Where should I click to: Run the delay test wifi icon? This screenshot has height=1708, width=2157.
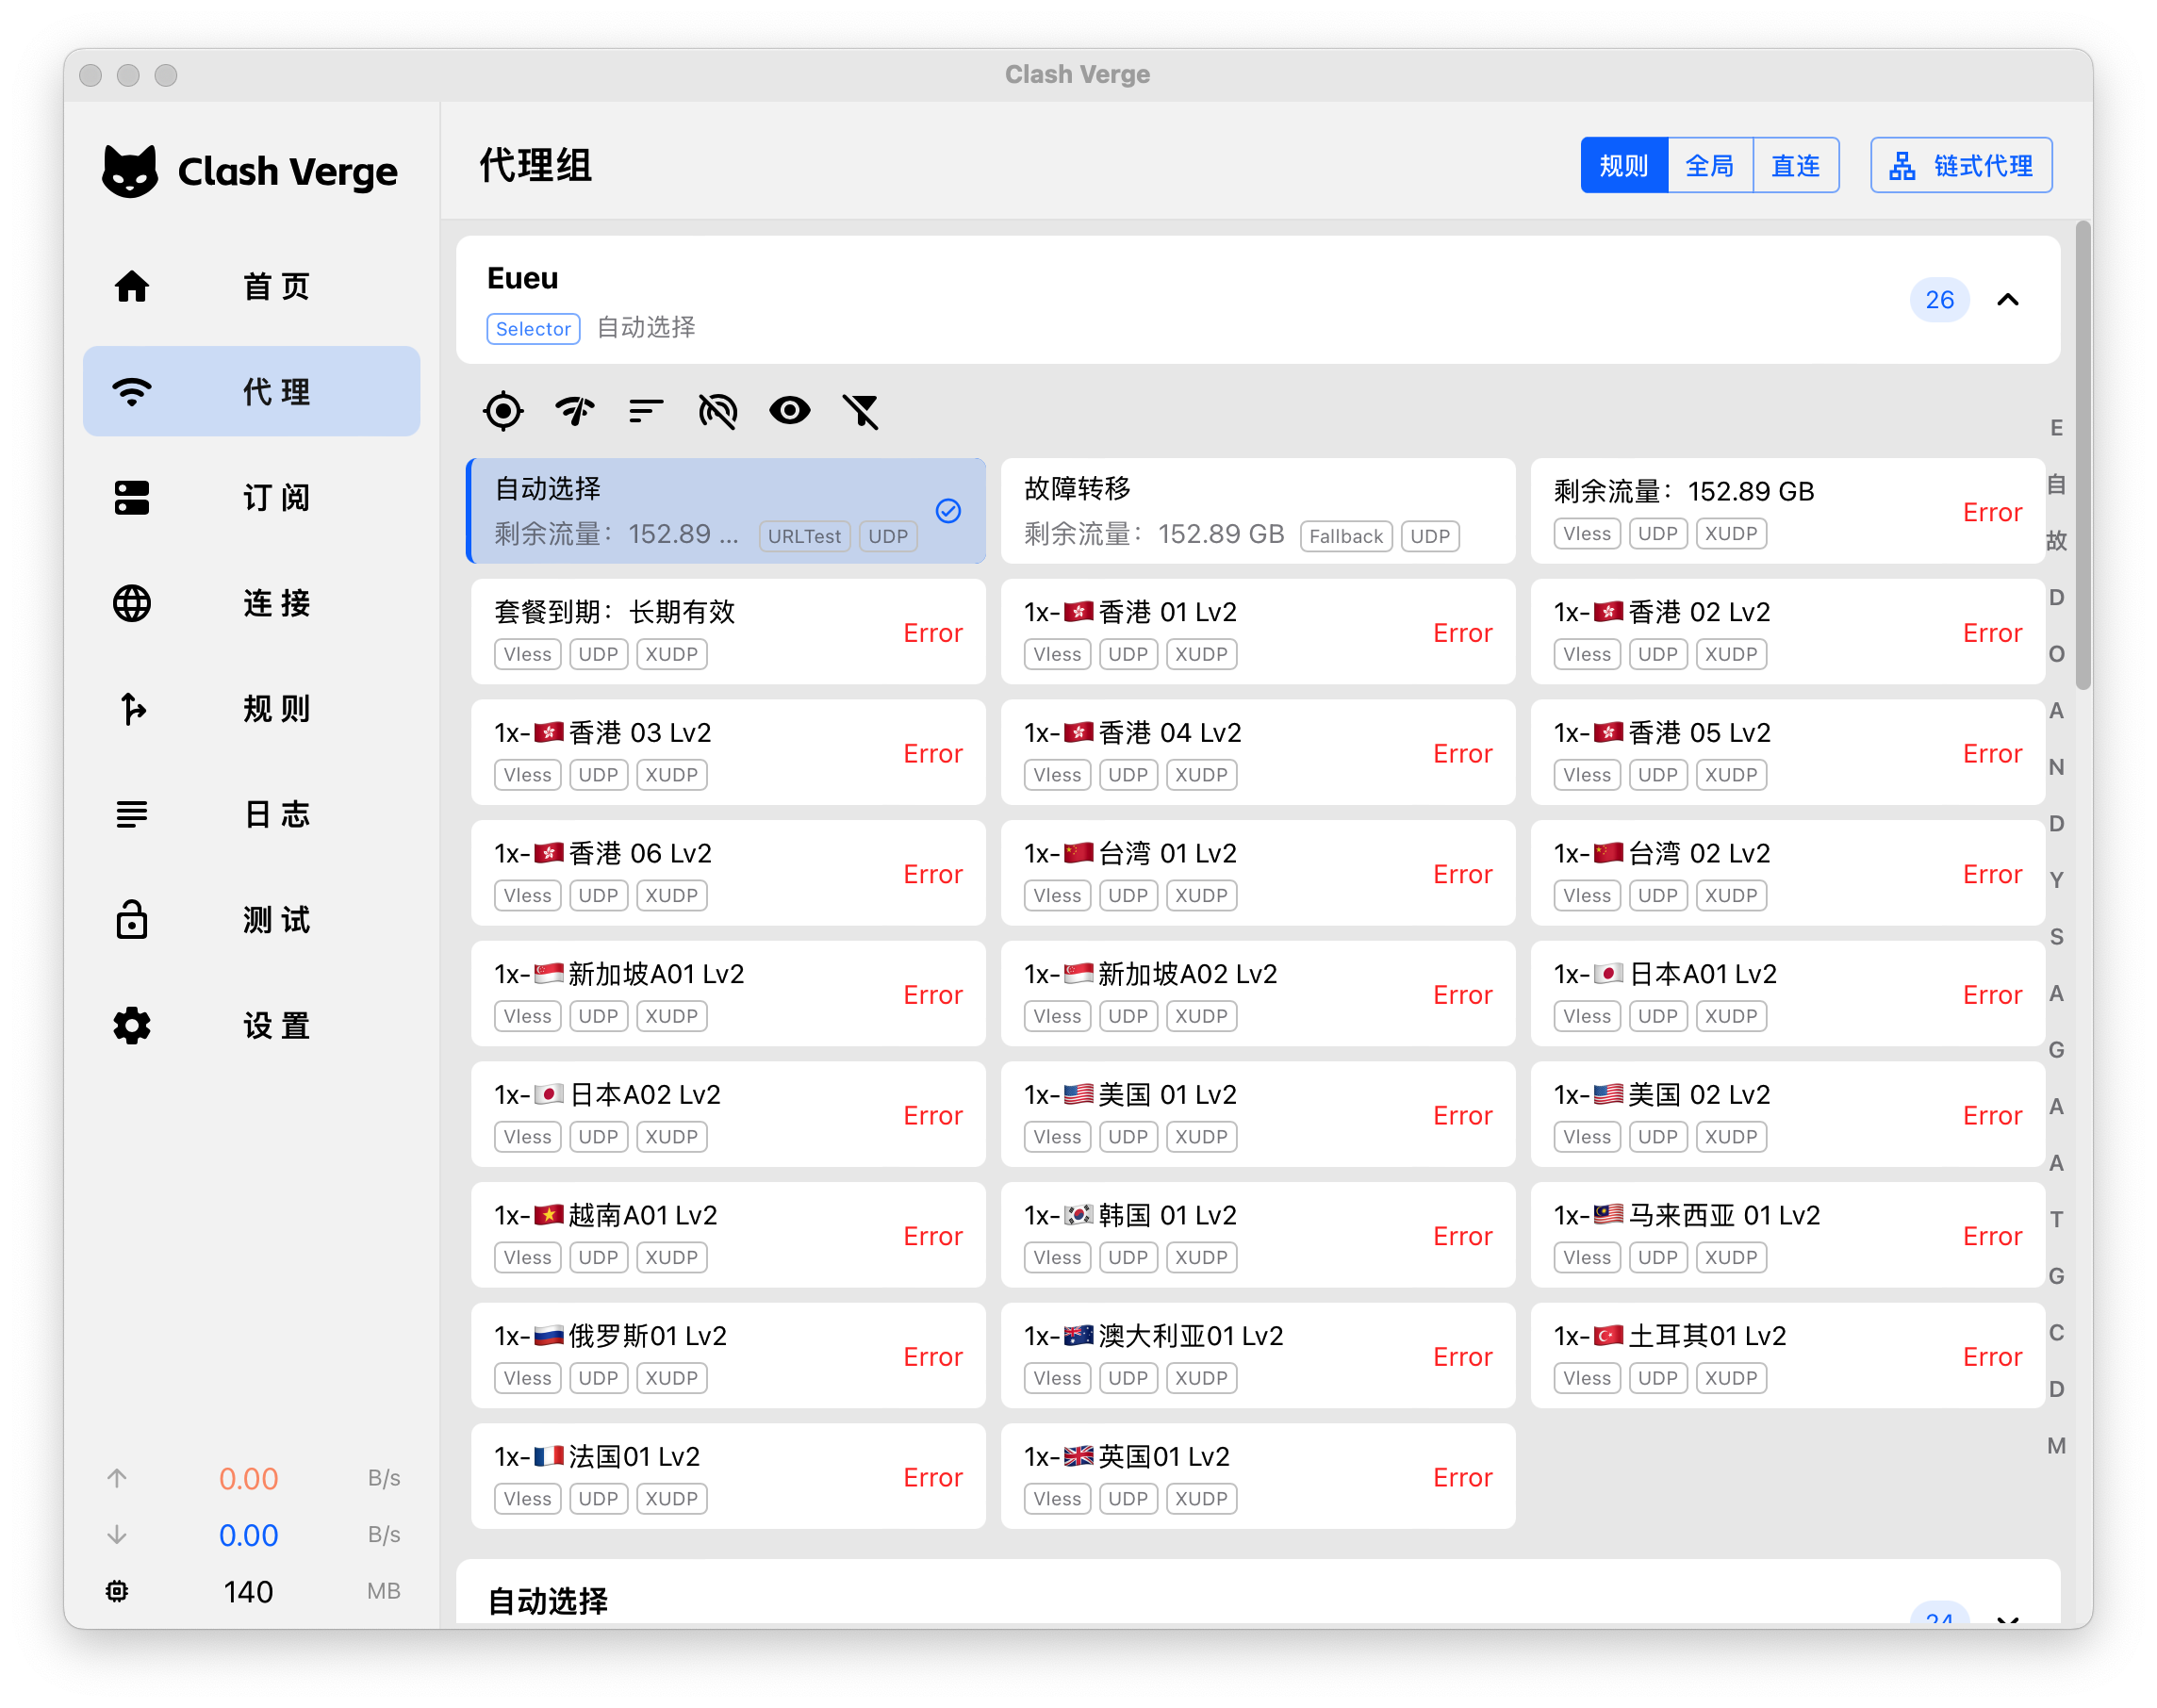click(575, 411)
